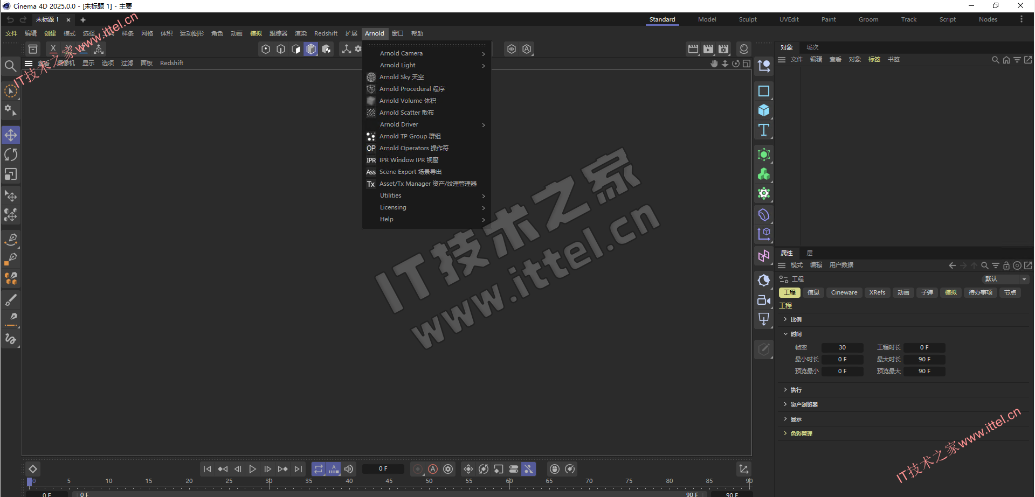Click the Arnold Sky menu icon
1035x497 pixels.
point(371,77)
